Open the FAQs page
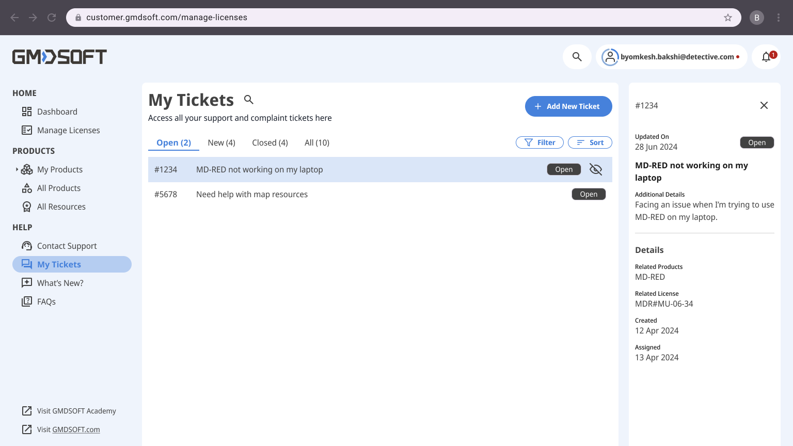Viewport: 793px width, 446px height. click(x=46, y=301)
